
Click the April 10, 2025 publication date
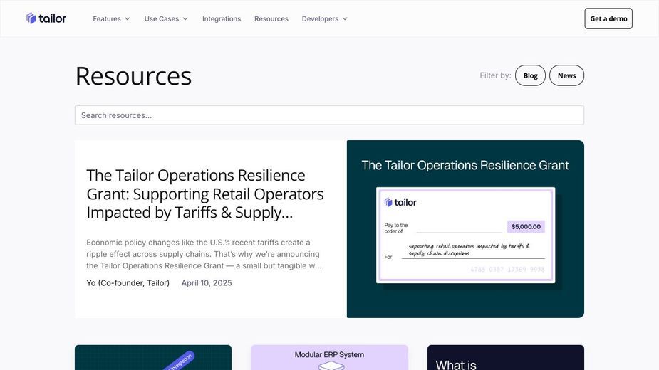[207, 283]
